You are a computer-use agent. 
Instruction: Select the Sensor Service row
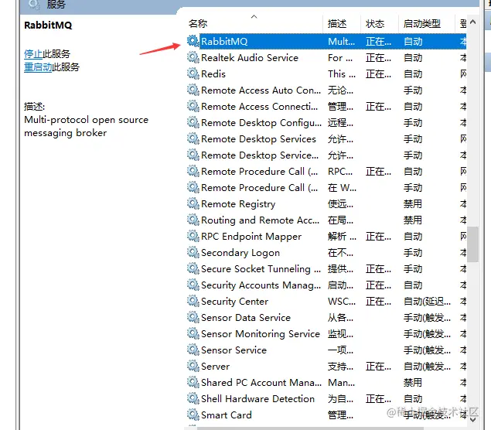(x=326, y=350)
